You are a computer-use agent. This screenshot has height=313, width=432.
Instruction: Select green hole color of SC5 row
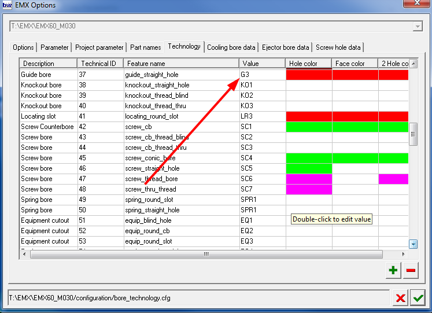click(309, 168)
